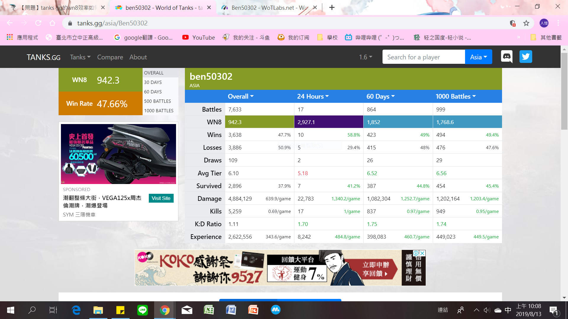Open Word from the taskbar
This screenshot has height=319, width=568.
[231, 310]
